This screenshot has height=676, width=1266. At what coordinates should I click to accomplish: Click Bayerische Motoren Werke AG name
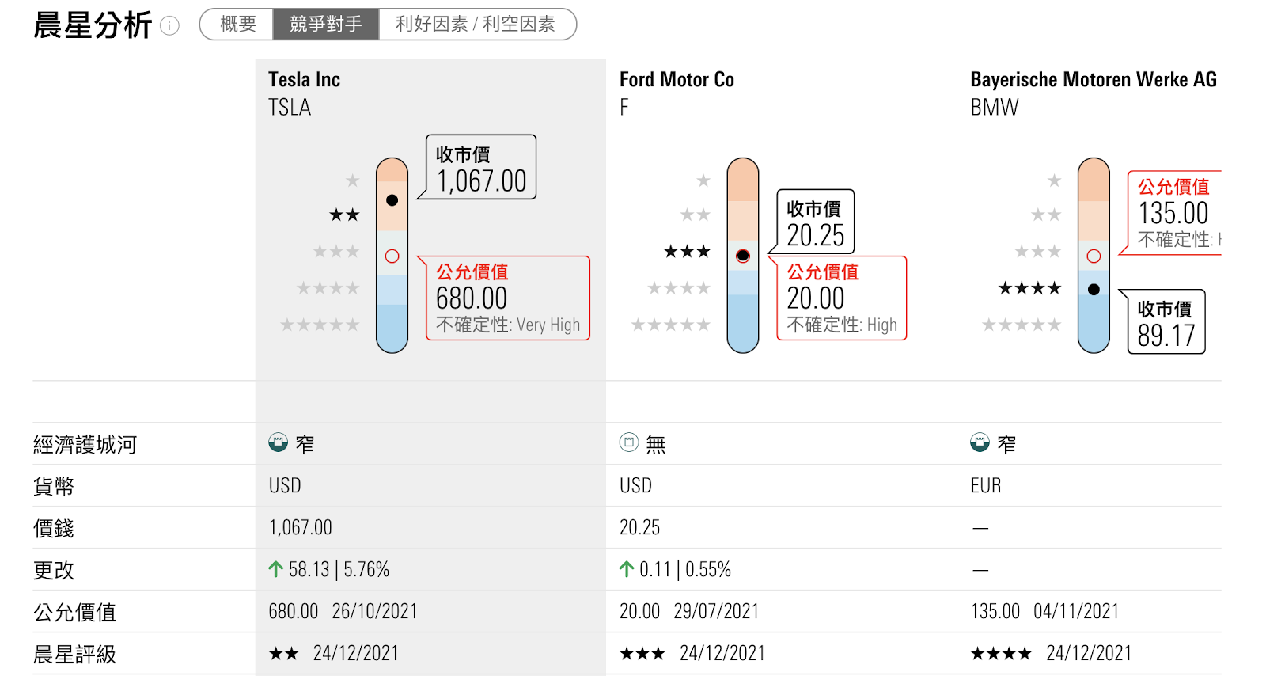[1093, 79]
